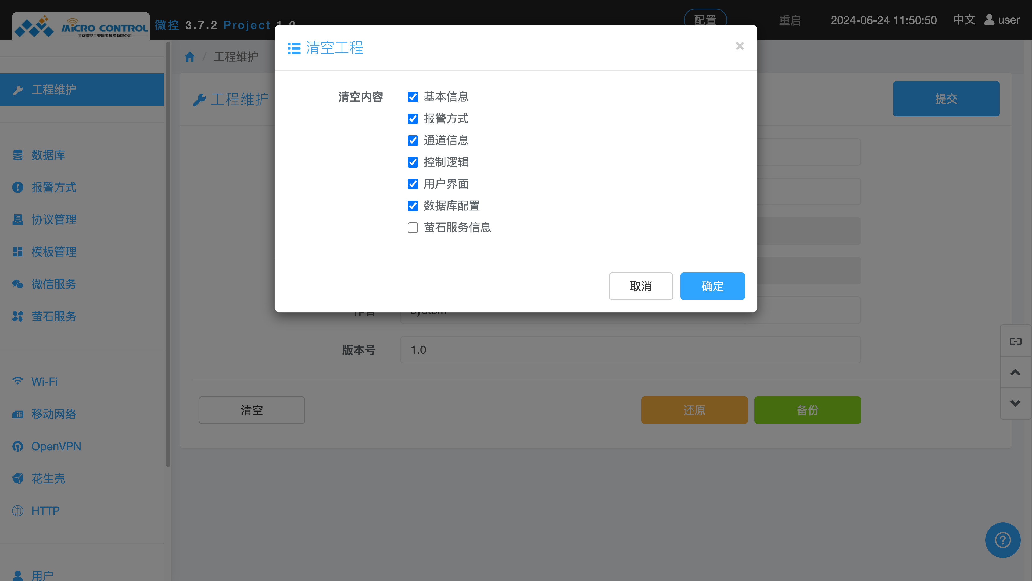The width and height of the screenshot is (1032, 581).
Task: Open the 报警方式 sidebar menu item
Action: click(x=54, y=187)
